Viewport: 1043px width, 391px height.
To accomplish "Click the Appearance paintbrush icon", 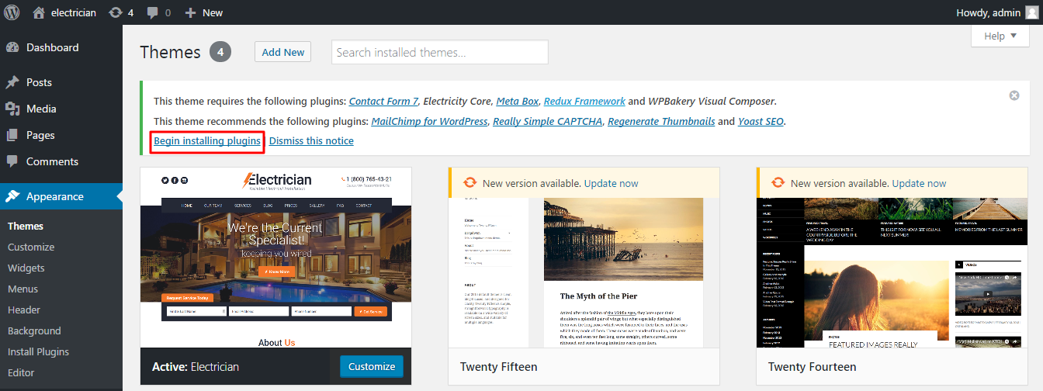I will click(12, 196).
